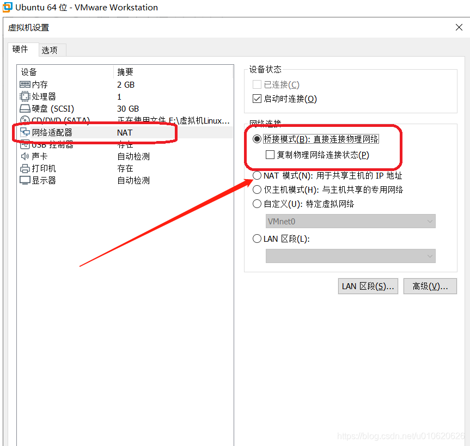
Task: Click the 存在 summary for 打印机
Action: [125, 168]
